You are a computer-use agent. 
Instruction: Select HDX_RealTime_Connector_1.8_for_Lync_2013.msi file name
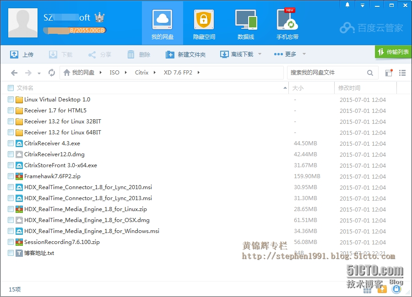coord(88,198)
